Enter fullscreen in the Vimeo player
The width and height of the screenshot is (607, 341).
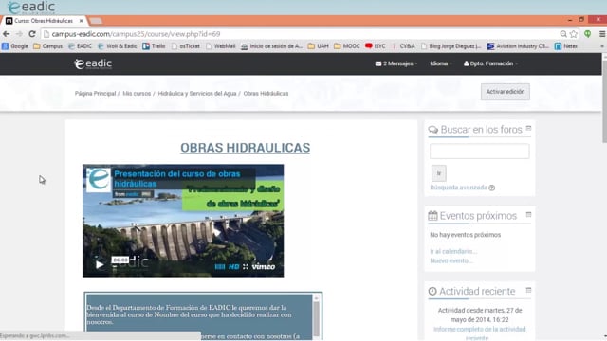point(246,267)
